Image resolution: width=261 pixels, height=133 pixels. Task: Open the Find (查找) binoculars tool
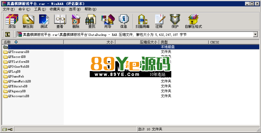(x=92, y=21)
